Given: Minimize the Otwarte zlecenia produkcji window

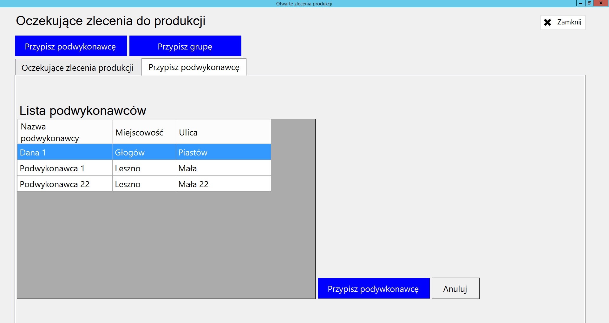Looking at the screenshot, I should [581, 3].
